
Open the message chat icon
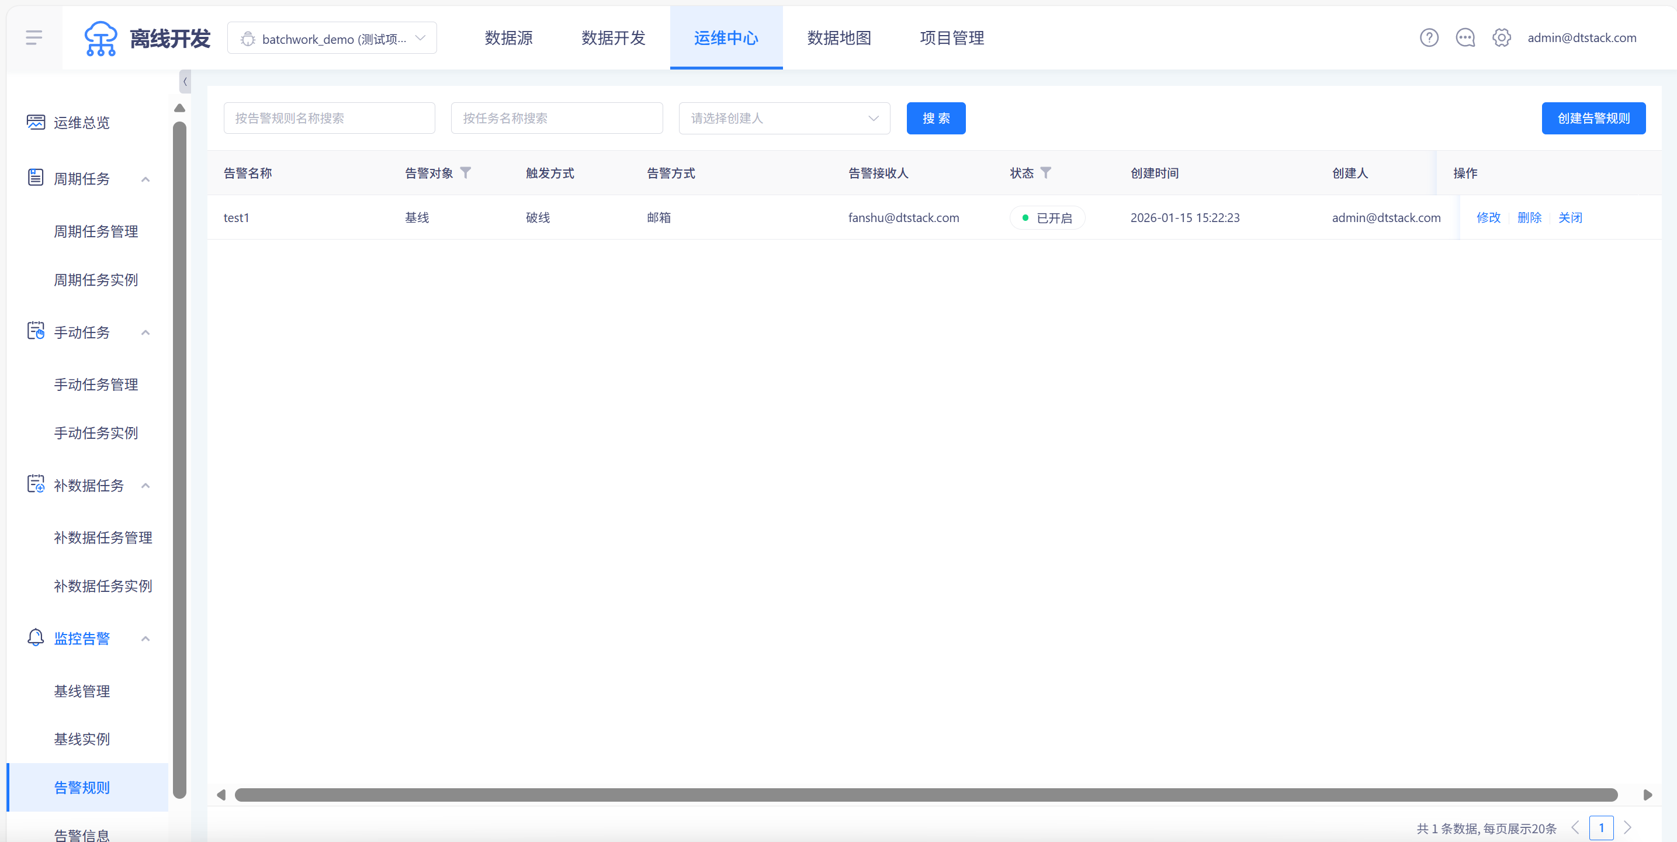tap(1465, 38)
